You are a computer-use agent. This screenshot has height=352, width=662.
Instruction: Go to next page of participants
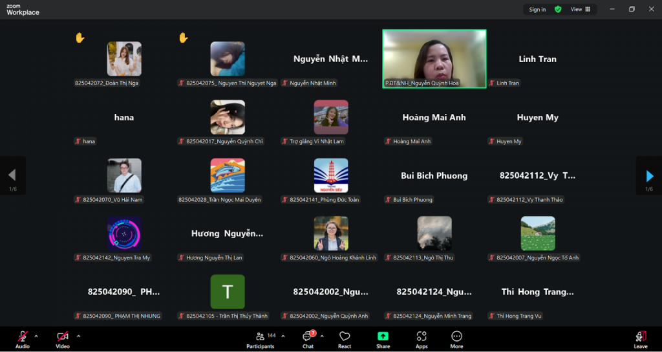coord(649,176)
